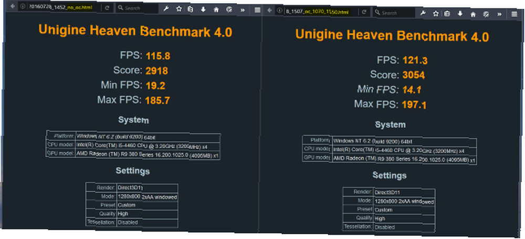Go back in the right browser window
This screenshot has width=525, height=239.
(x=269, y=11)
